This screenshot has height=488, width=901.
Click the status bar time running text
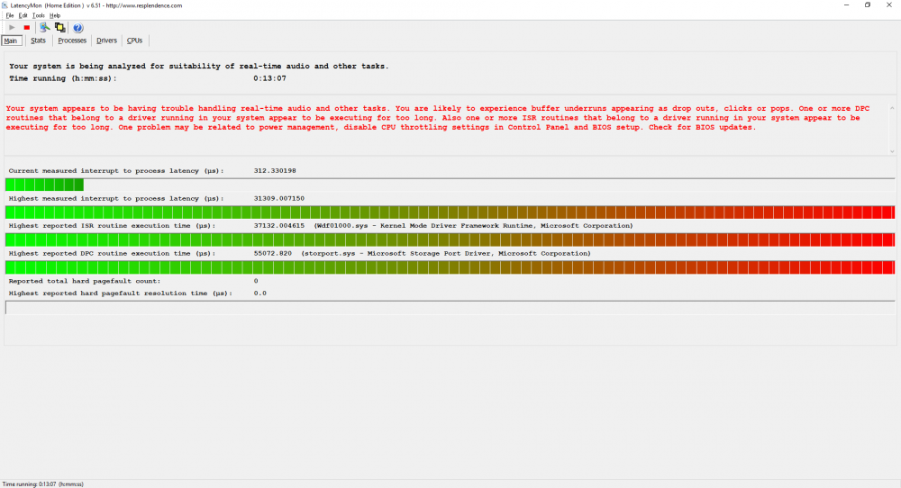[43, 484]
